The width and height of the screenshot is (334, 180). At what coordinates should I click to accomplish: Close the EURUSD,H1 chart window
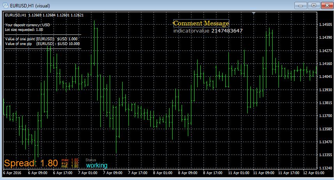[x=327, y=5]
